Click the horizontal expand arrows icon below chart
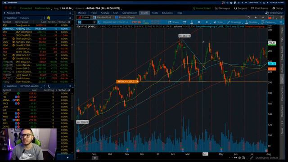Viewport: 288px width, 162px height. pyautogui.click(x=235, y=158)
